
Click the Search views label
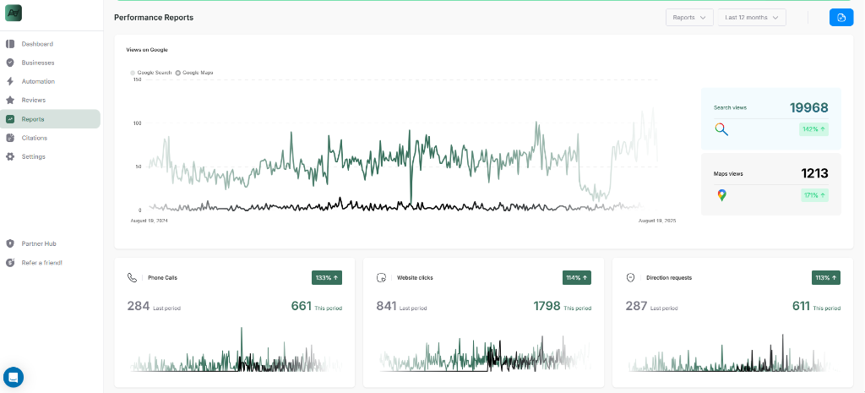coord(730,107)
